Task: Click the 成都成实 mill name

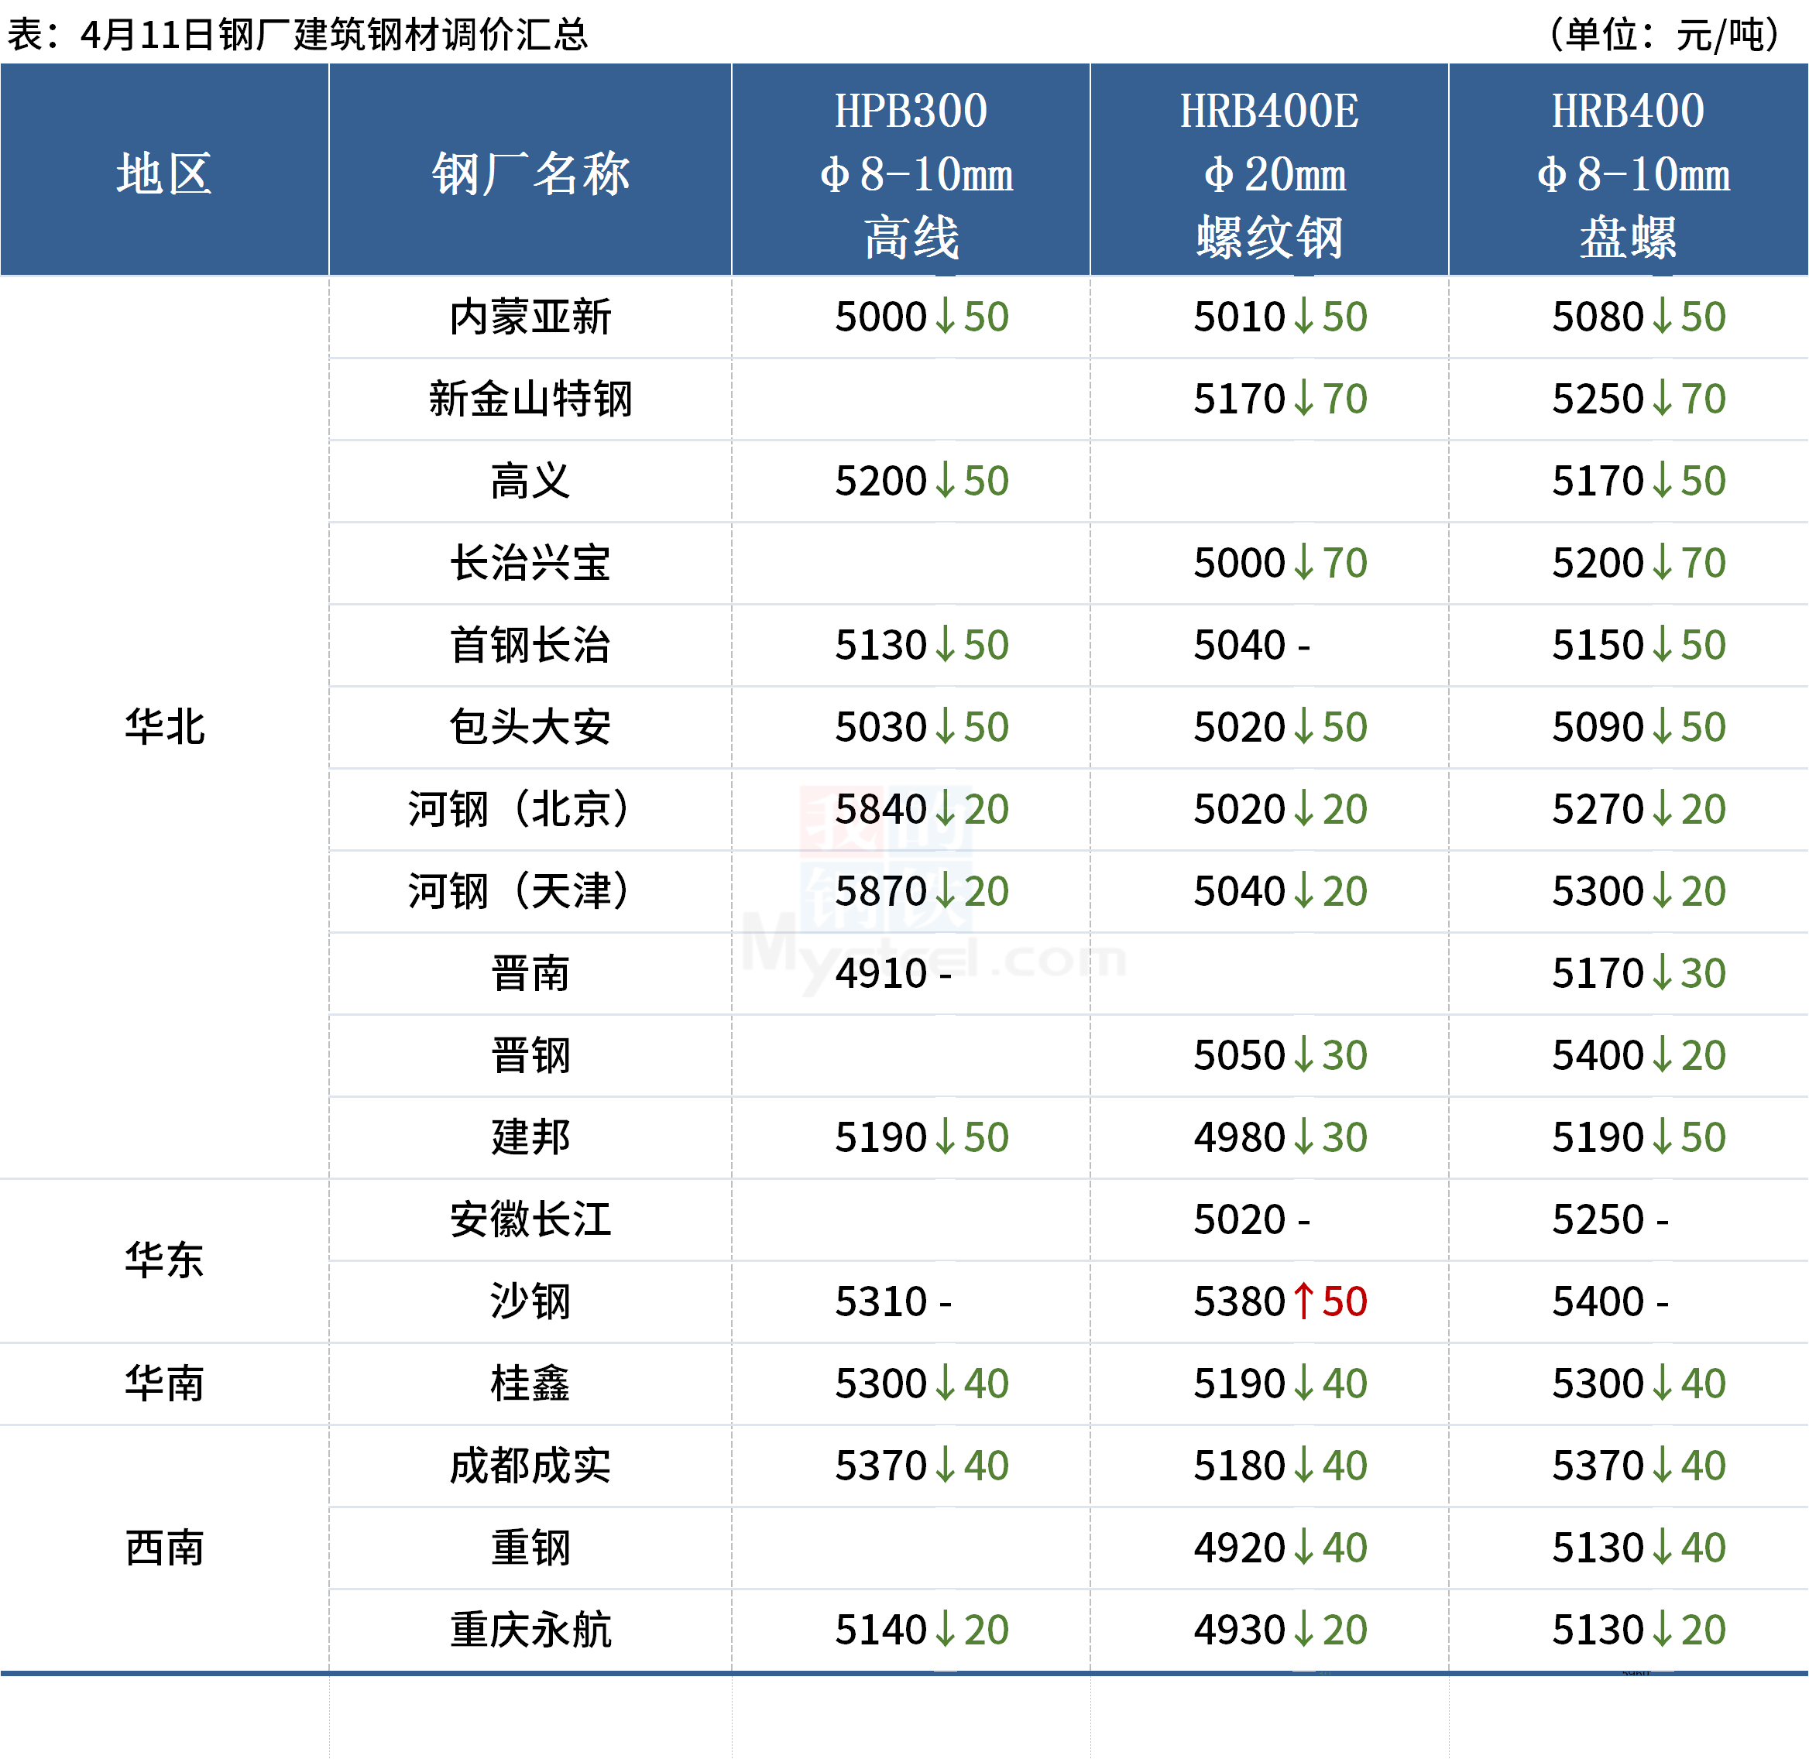Action: point(530,1466)
